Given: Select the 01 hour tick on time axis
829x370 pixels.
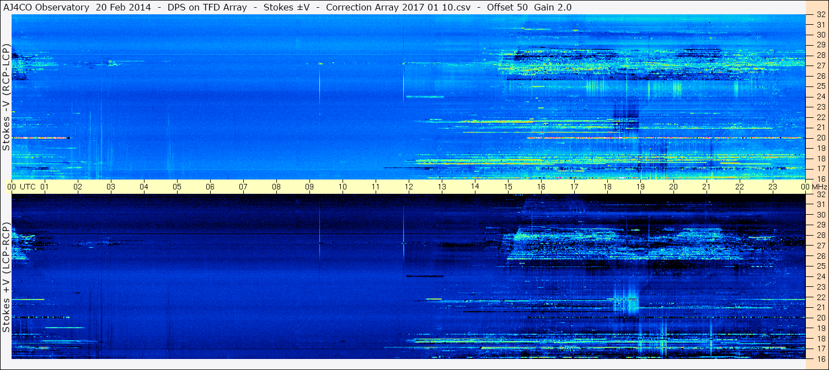Looking at the screenshot, I should [44, 187].
